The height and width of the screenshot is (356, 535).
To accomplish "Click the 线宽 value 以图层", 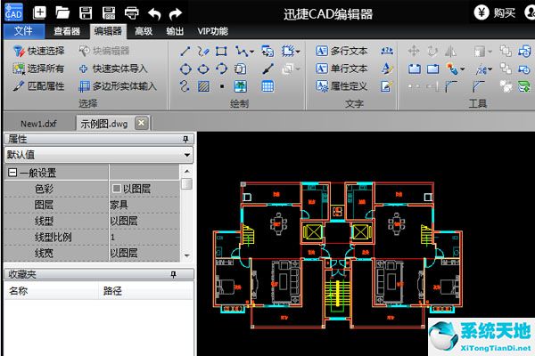I will [144, 253].
